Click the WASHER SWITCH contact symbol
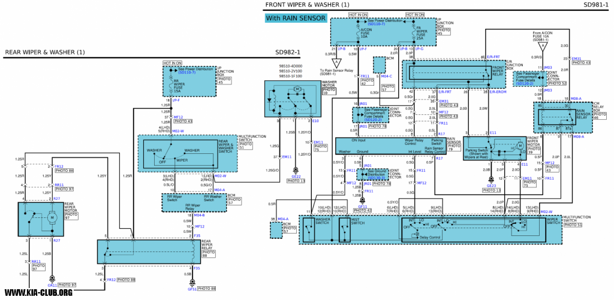The width and height of the screenshot is (614, 300). 309,228
